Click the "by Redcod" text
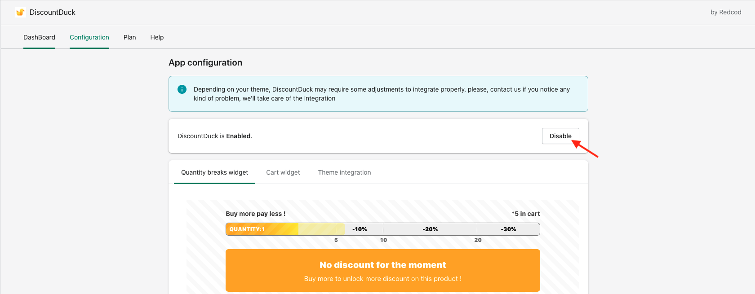Screen dimensions: 755x294 tap(725, 12)
